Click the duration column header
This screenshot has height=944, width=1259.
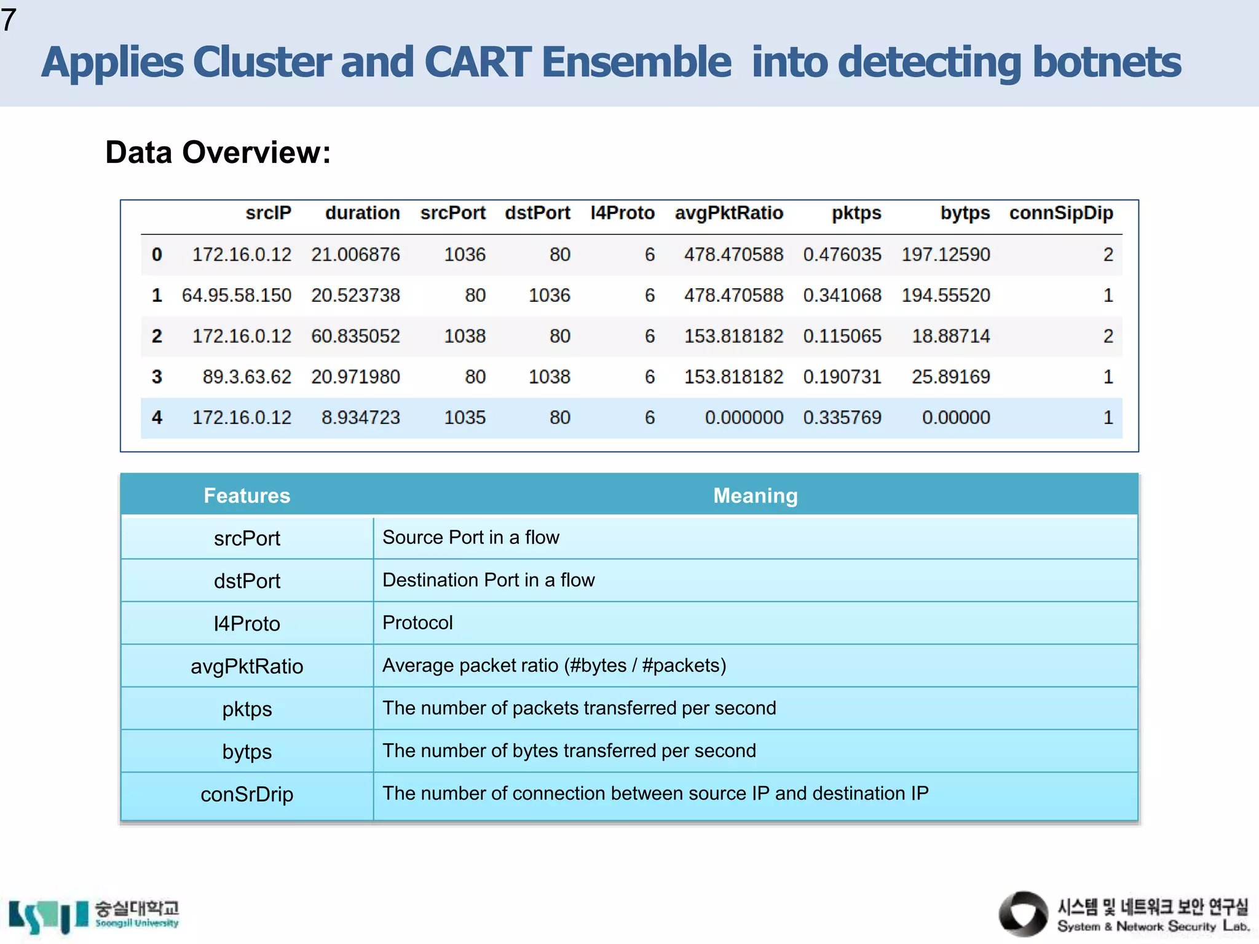362,213
